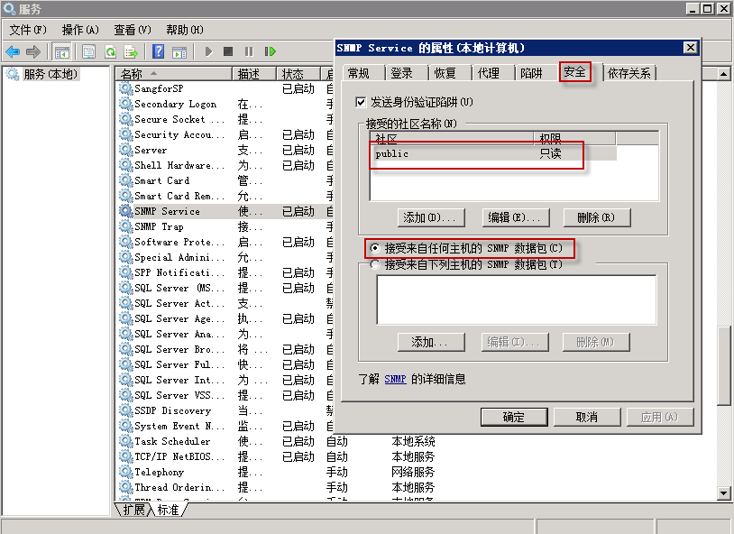Switch to the 依存关系 tab
Image resolution: width=734 pixels, height=534 pixels.
pos(629,74)
